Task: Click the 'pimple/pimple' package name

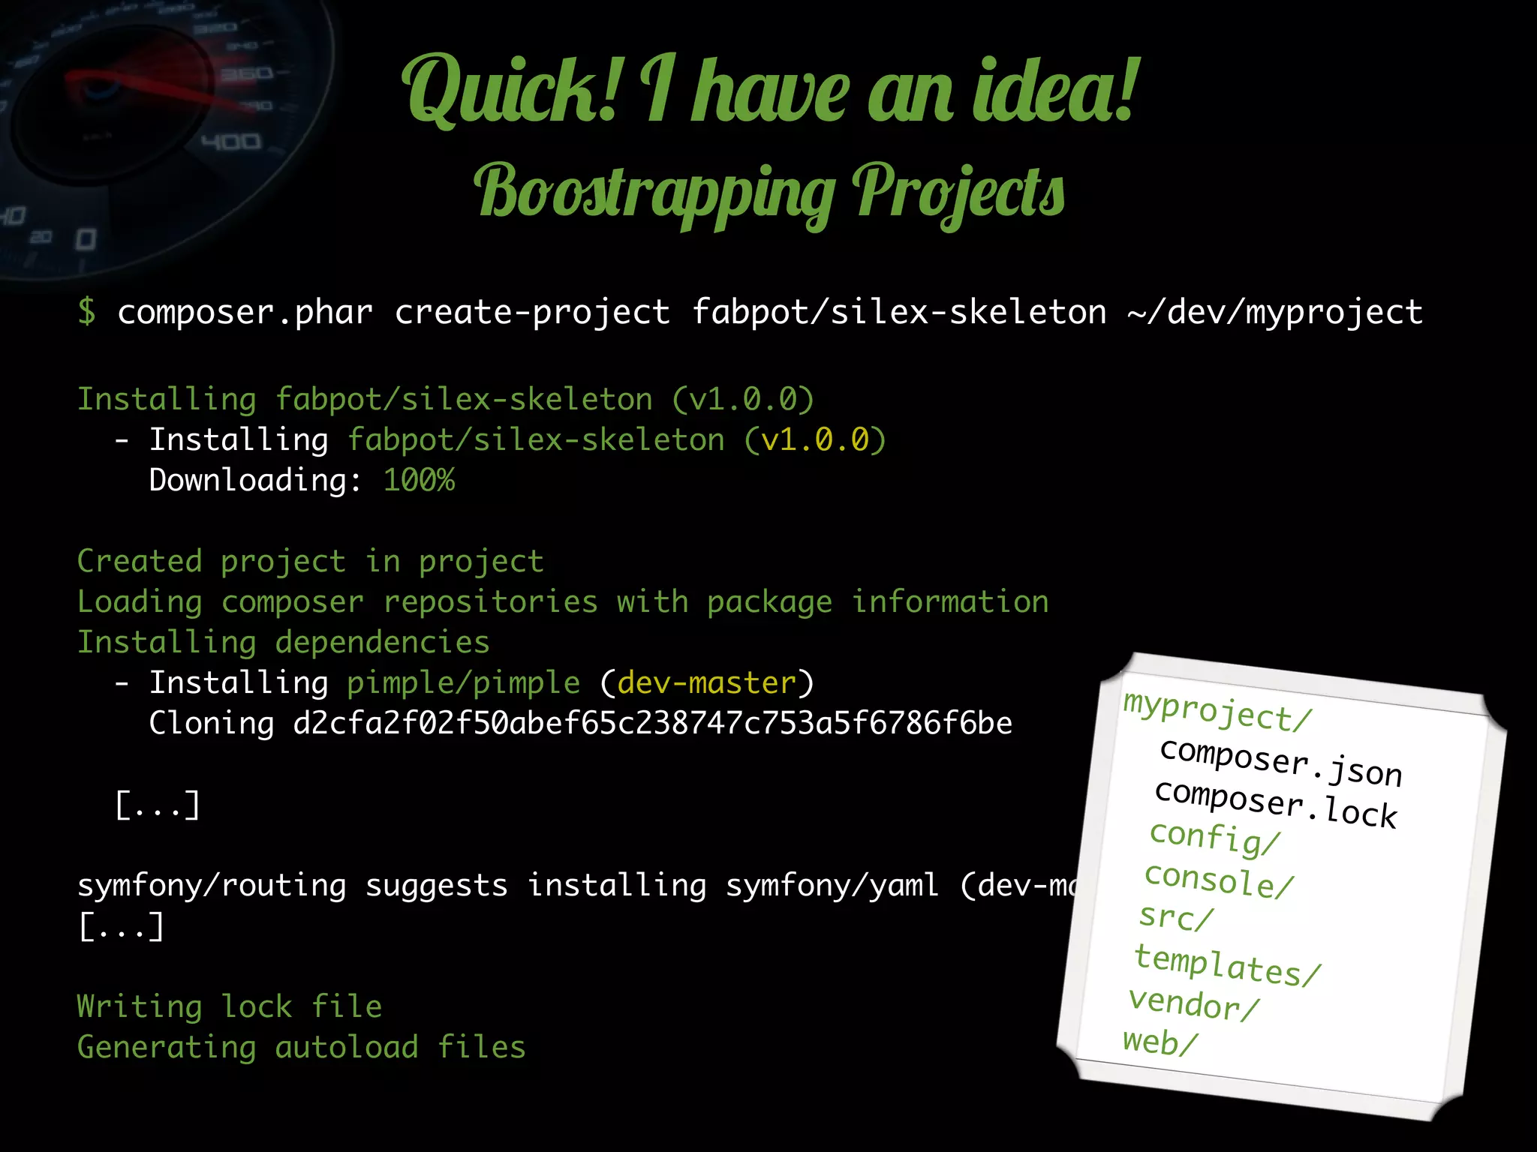Action: click(463, 683)
